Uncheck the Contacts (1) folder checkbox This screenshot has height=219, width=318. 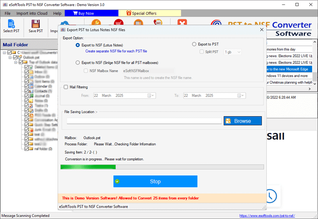pyautogui.click(x=26, y=91)
